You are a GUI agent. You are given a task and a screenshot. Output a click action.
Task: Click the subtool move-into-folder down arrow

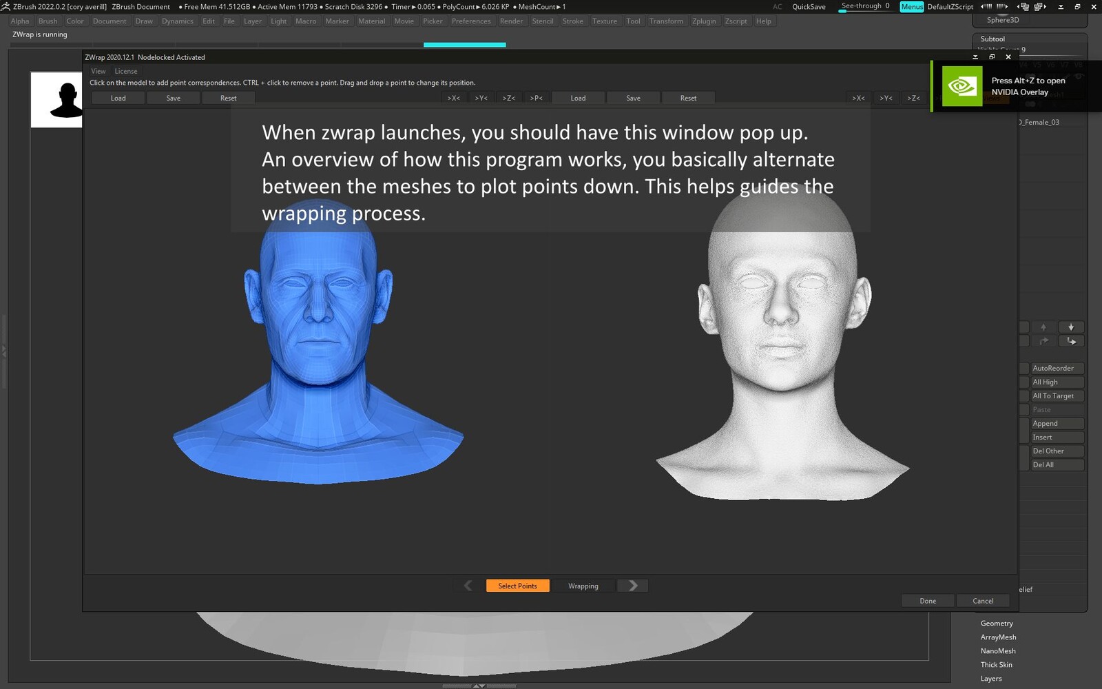click(1071, 341)
